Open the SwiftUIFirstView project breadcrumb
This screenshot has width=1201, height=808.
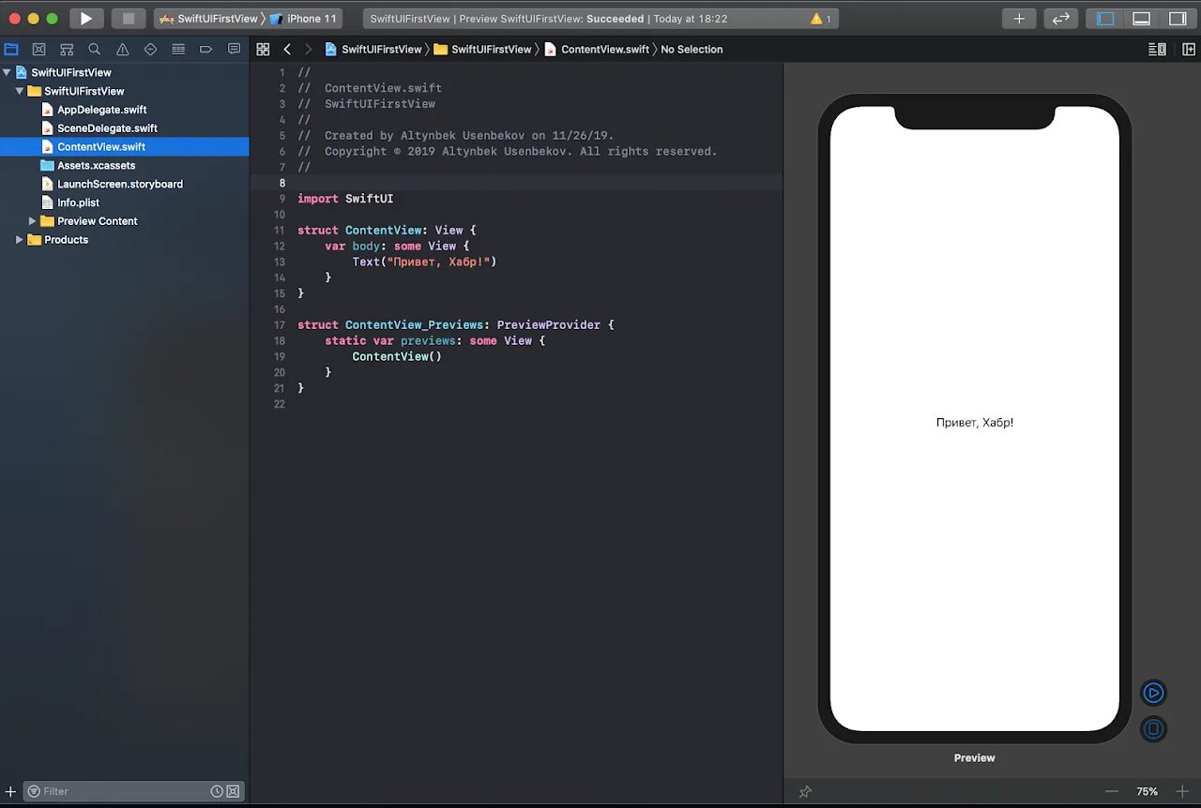373,49
